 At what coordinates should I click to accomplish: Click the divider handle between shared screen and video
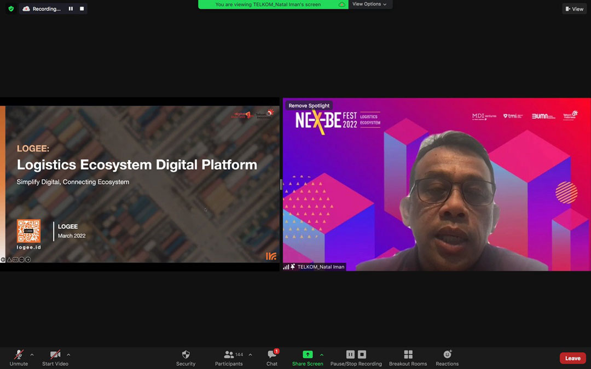coord(281,185)
